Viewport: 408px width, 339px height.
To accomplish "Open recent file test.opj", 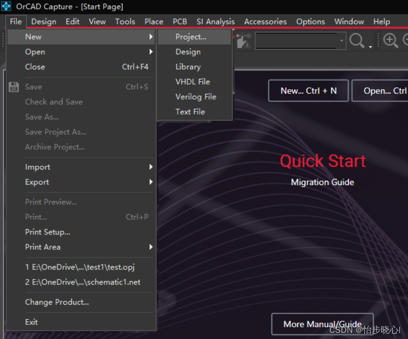I will pyautogui.click(x=80, y=267).
